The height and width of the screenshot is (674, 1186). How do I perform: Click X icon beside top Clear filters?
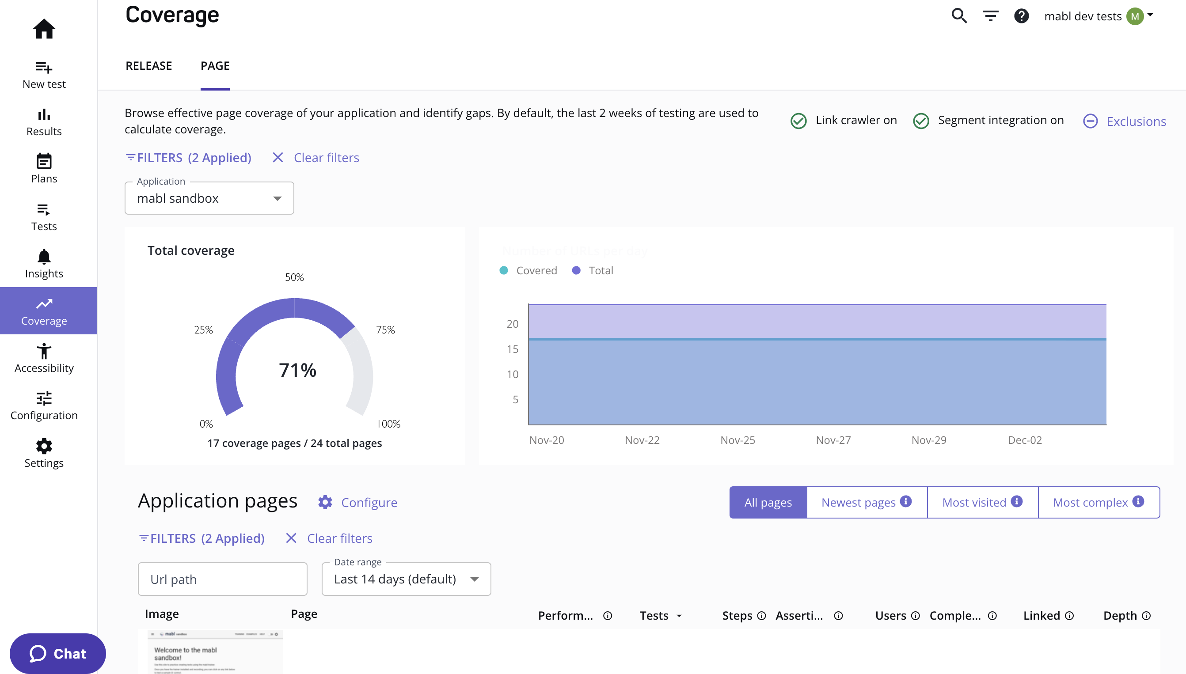(278, 158)
